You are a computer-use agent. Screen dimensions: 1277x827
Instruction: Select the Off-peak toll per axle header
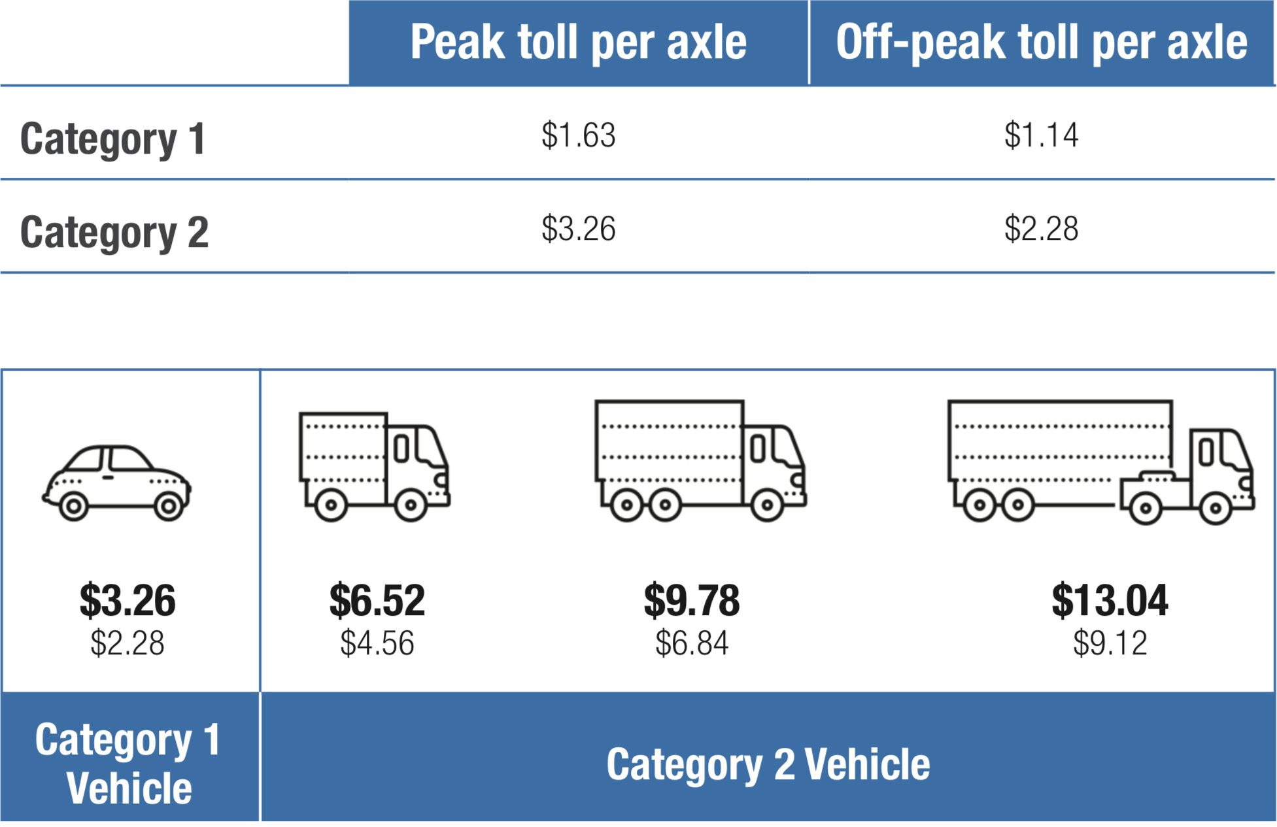coord(1042,42)
